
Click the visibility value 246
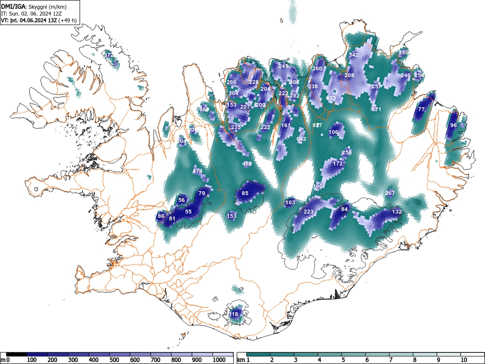pos(405,75)
